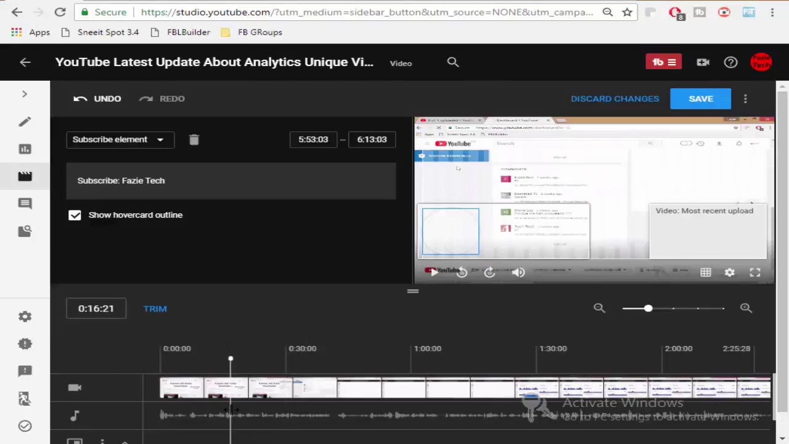Click the playhead marker on the timeline

[231, 358]
